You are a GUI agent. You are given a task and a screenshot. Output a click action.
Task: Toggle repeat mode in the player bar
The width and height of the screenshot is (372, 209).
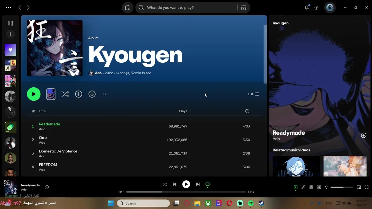tap(208, 184)
